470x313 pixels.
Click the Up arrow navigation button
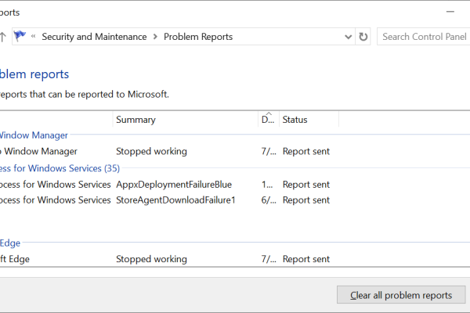point(2,37)
